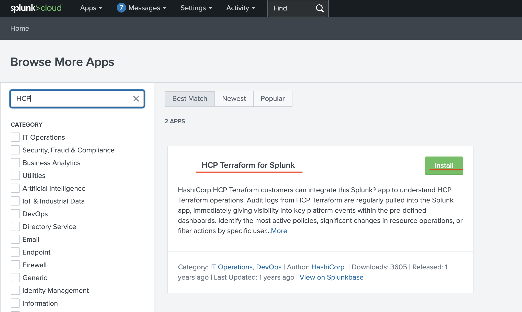Switch to the Newest sort tab
The width and height of the screenshot is (522, 312).
pos(234,99)
